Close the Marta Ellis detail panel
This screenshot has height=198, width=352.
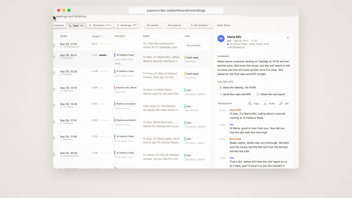point(288,38)
